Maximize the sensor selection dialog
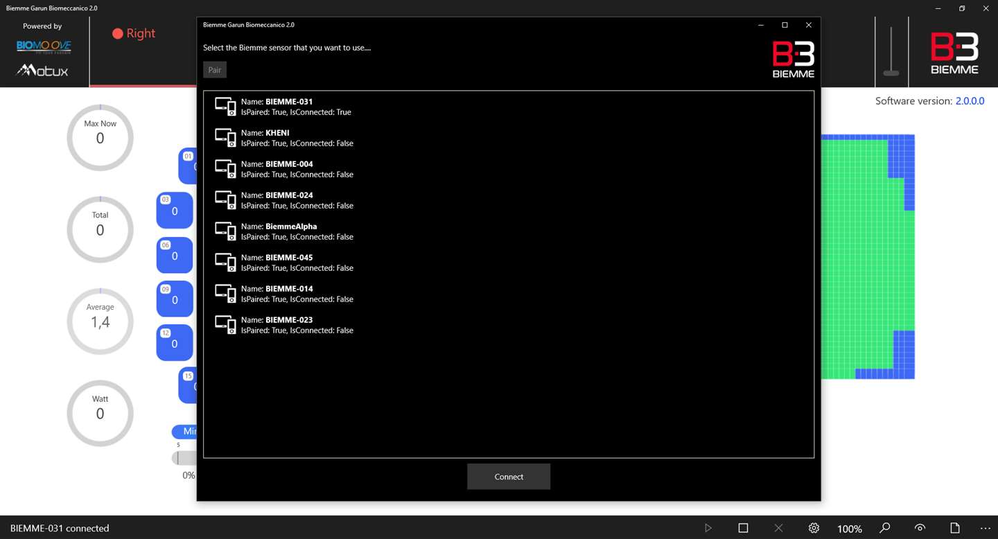This screenshot has height=539, width=998. pyautogui.click(x=785, y=25)
